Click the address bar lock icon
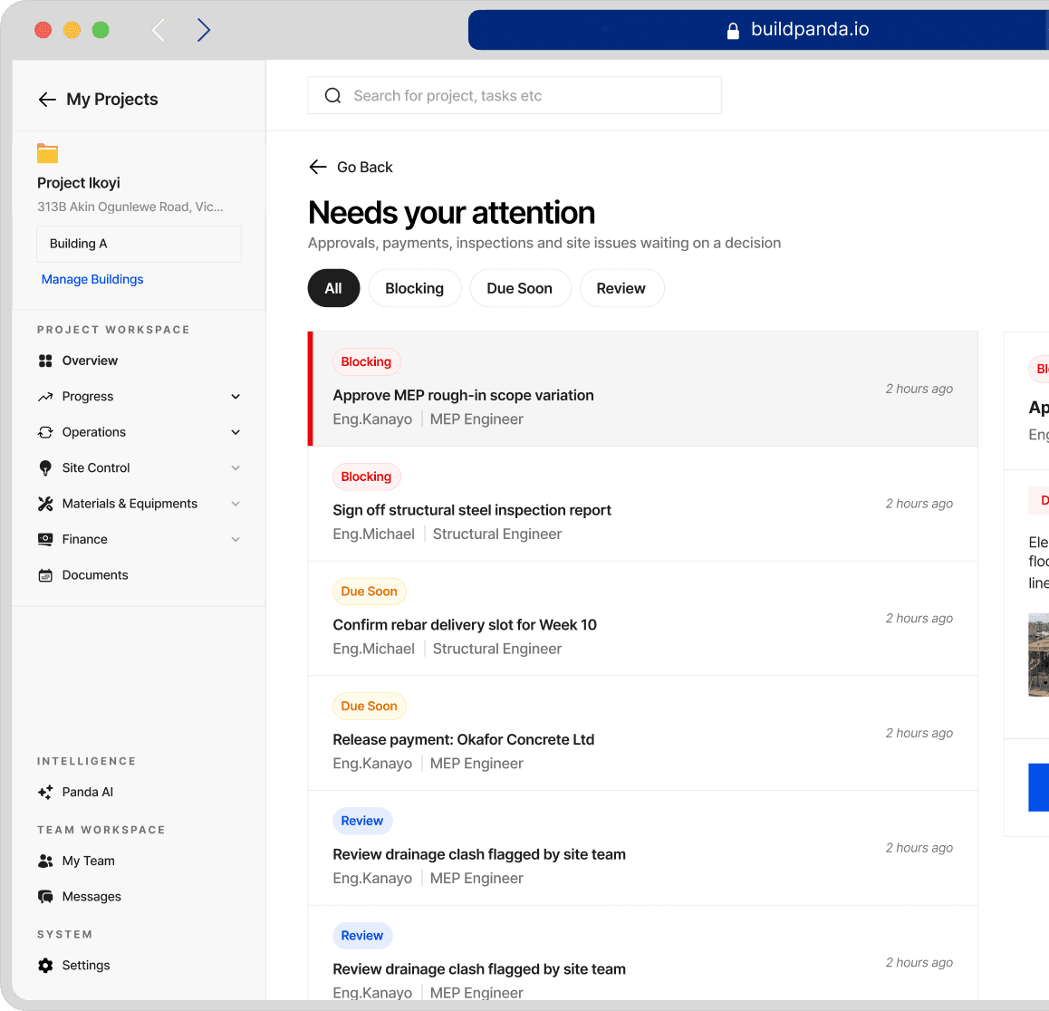The image size is (1049, 1011). click(x=733, y=31)
